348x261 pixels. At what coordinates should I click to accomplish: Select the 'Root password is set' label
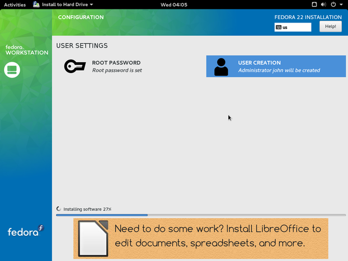click(117, 71)
